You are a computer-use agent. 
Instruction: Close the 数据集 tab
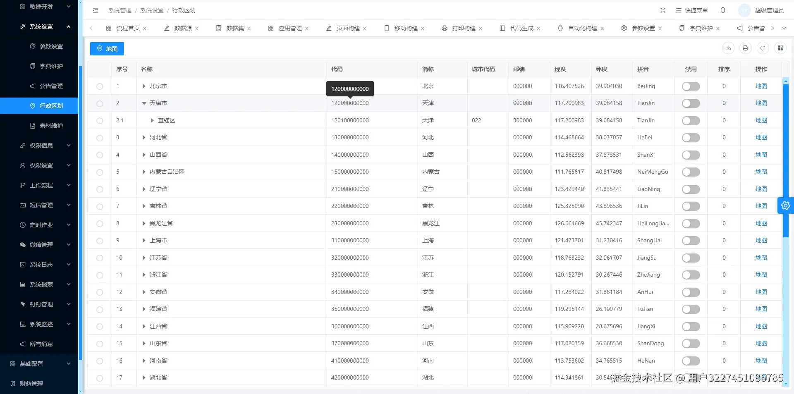point(249,29)
